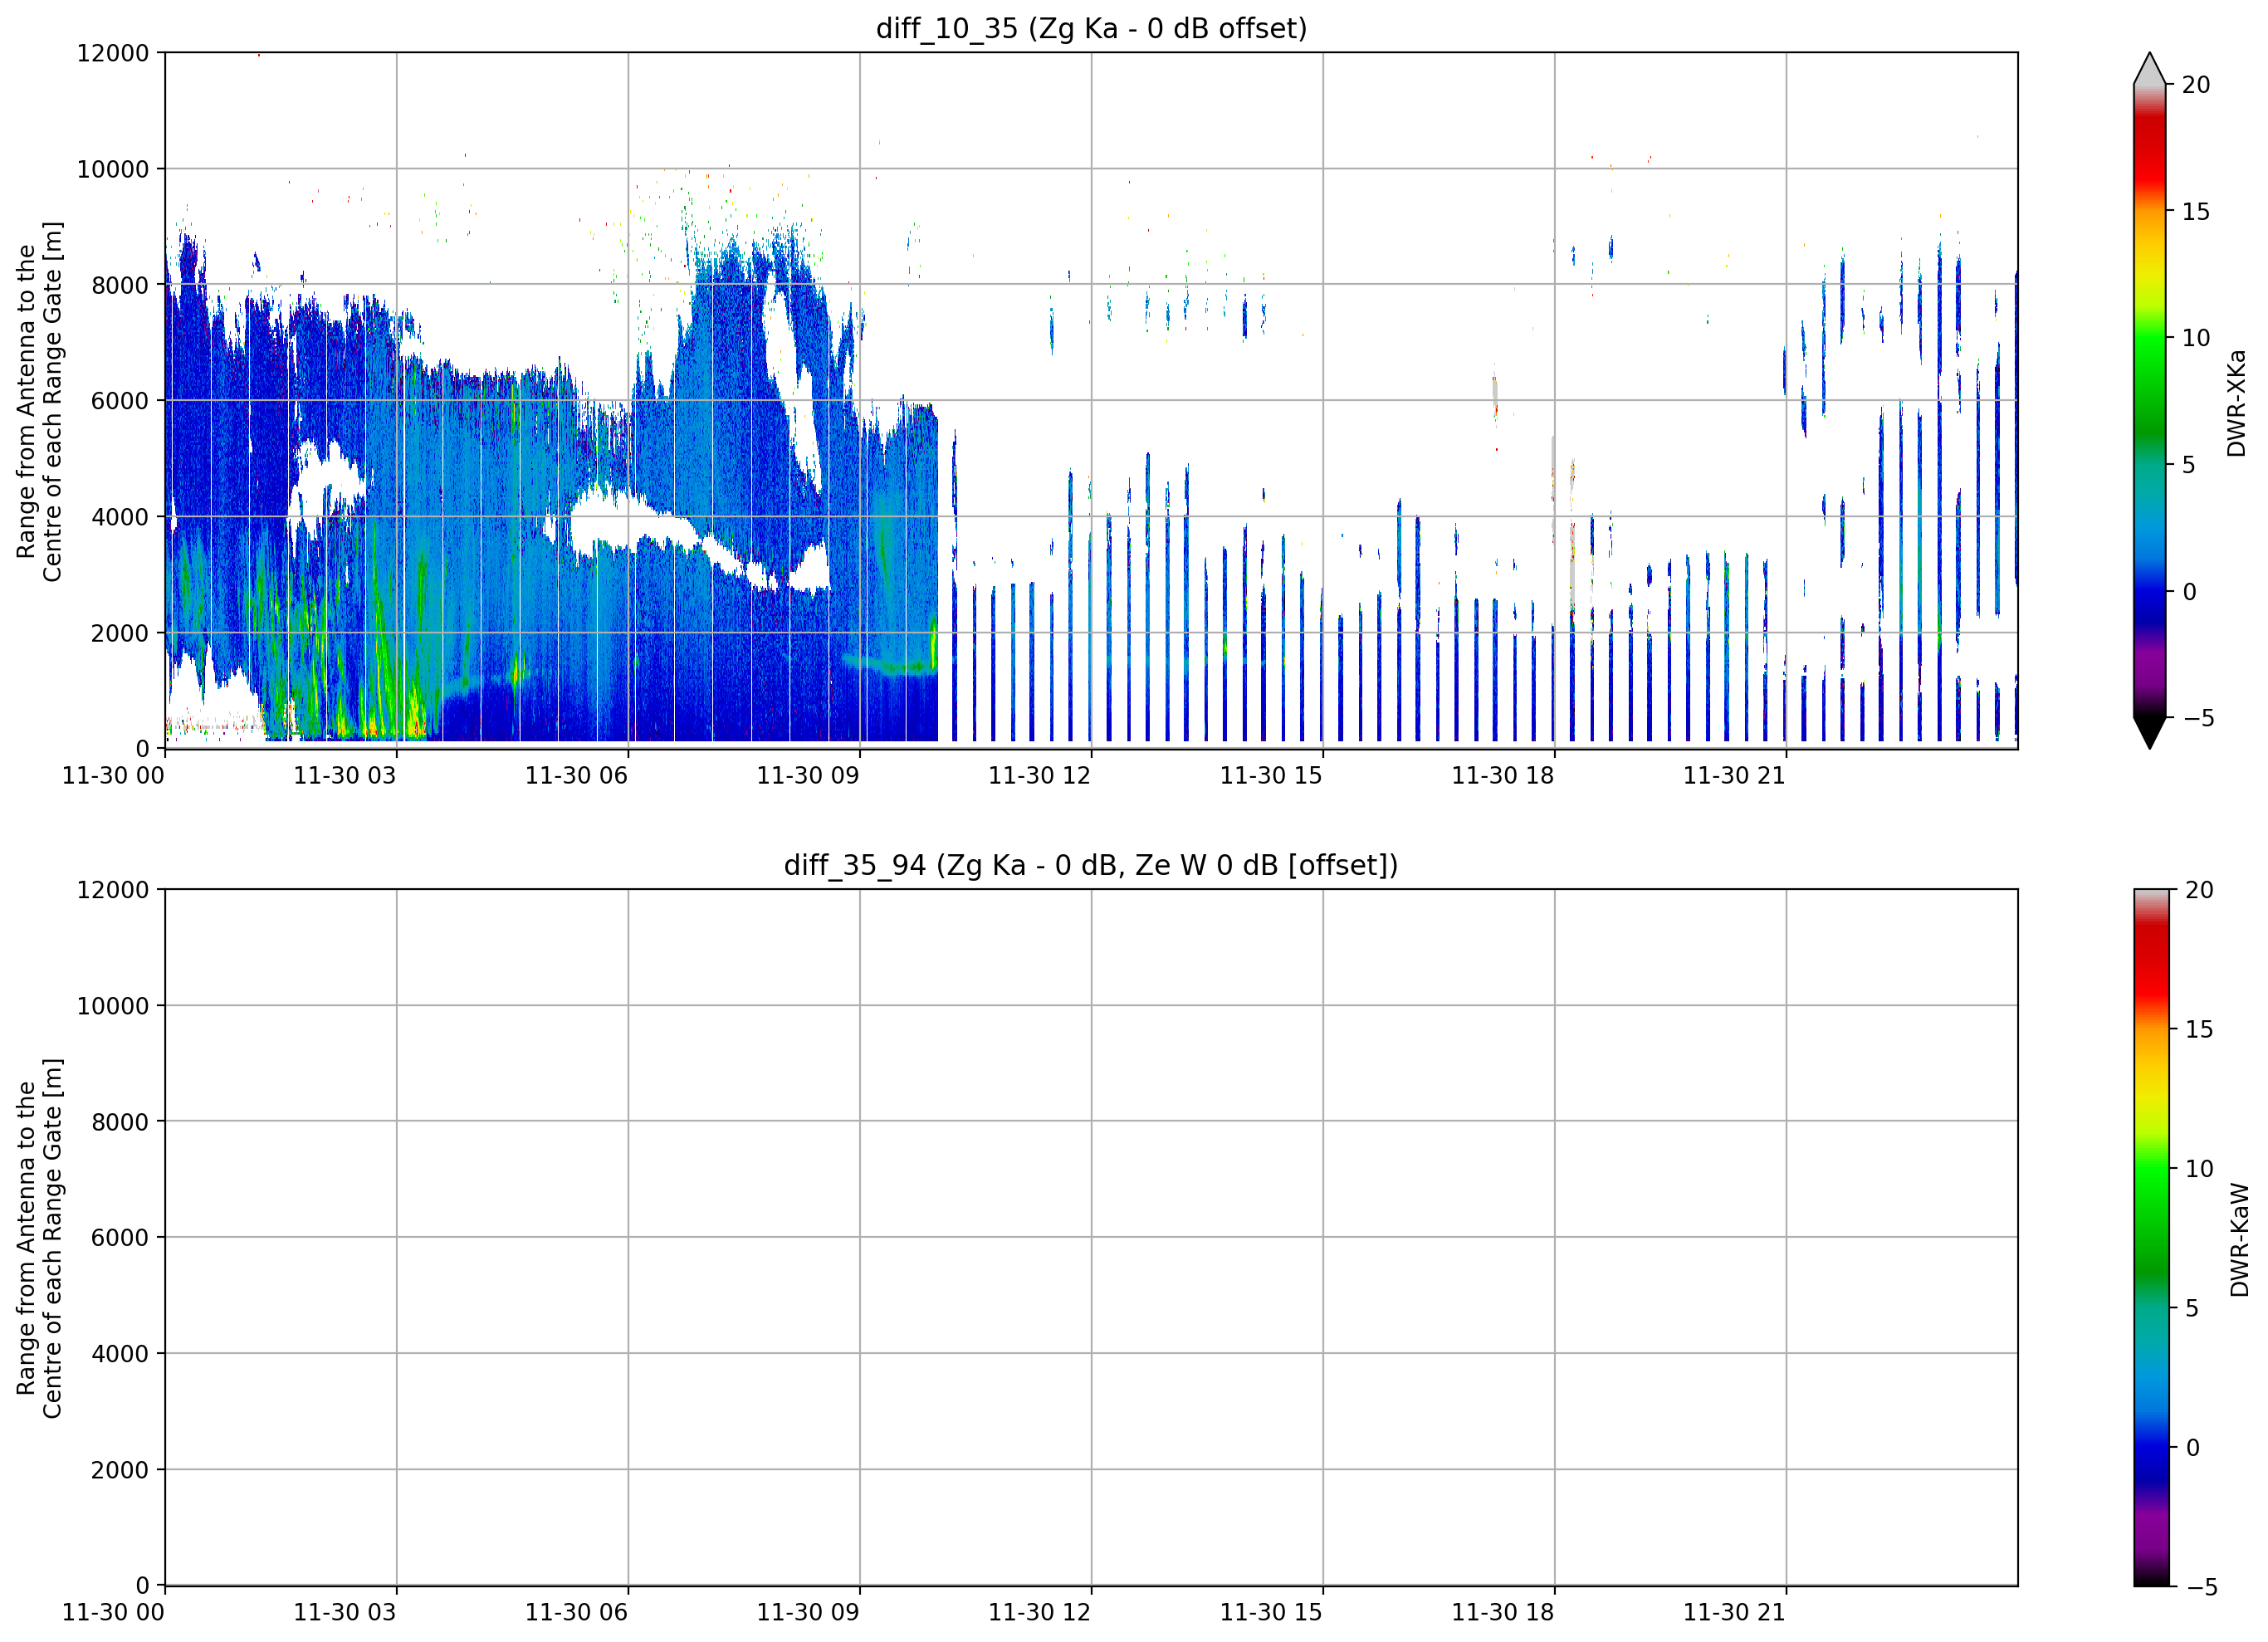Screen dimensions: 2268x1642
Task: Click the 15 tick on the DWR-KaW colorbar
Action: point(2199,1029)
